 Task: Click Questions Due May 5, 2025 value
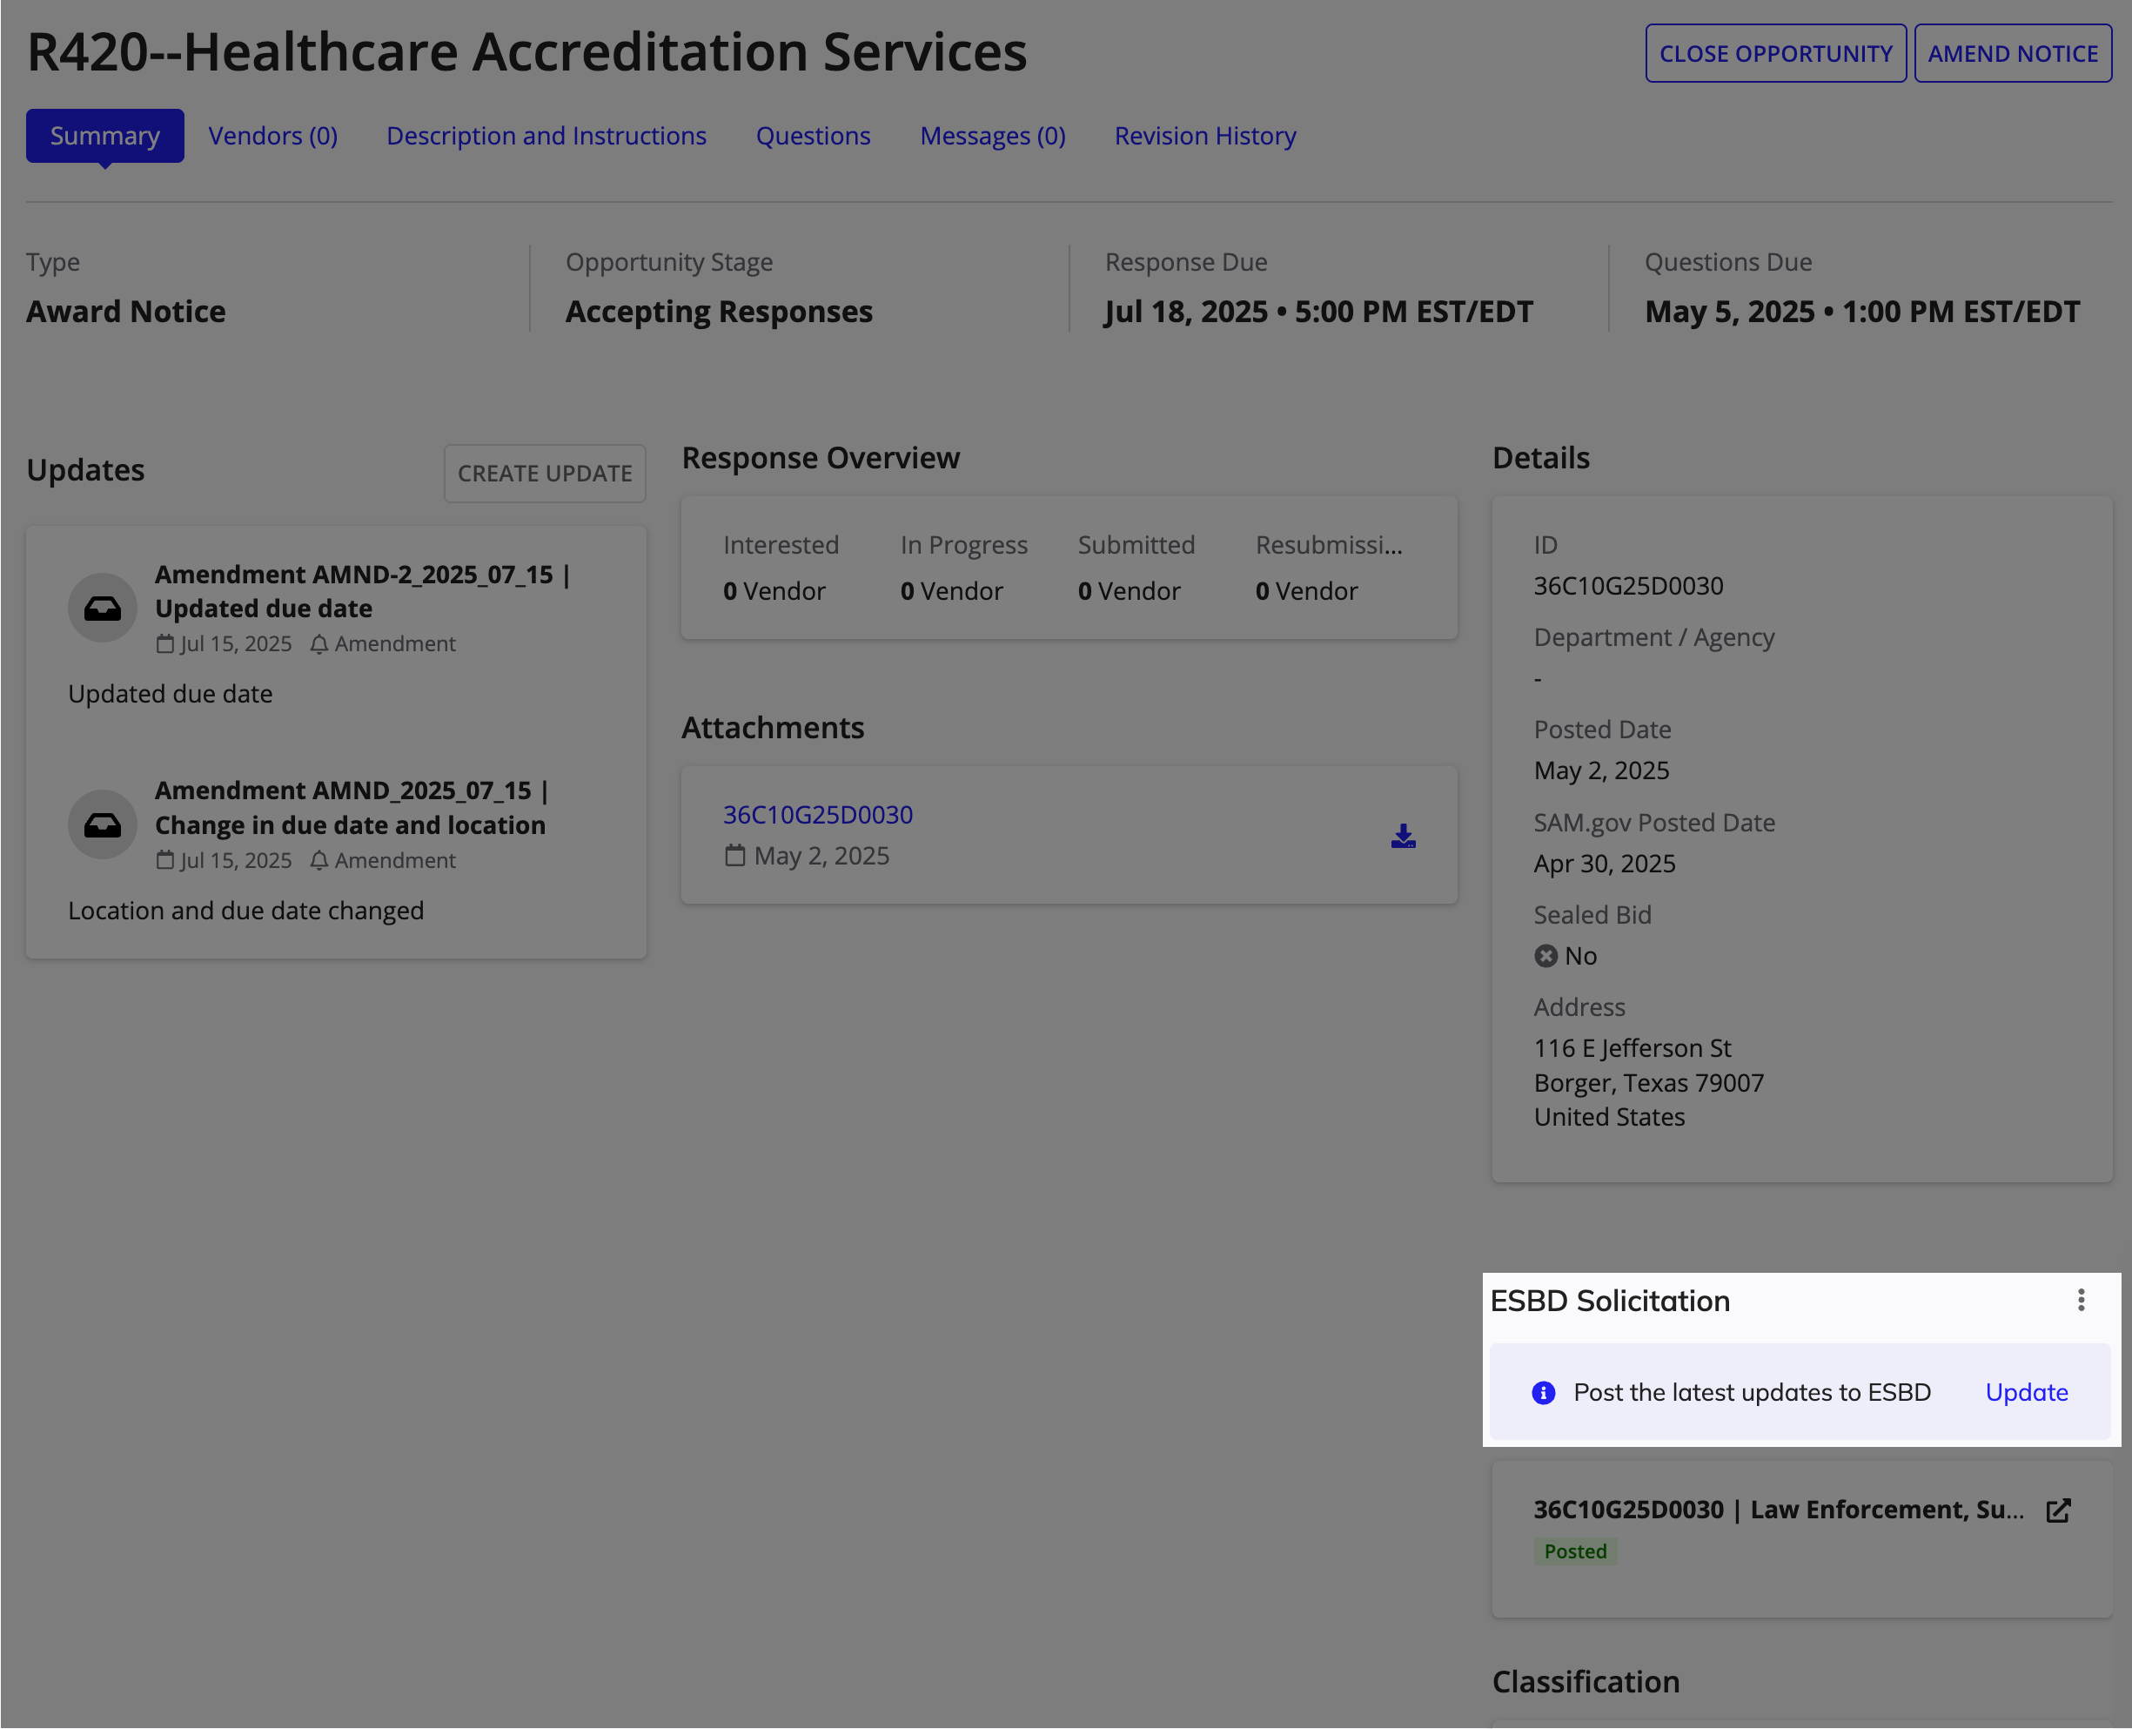(x=1861, y=312)
